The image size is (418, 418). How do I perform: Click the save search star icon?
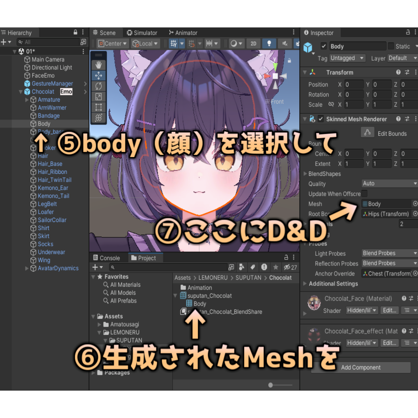[275, 267]
